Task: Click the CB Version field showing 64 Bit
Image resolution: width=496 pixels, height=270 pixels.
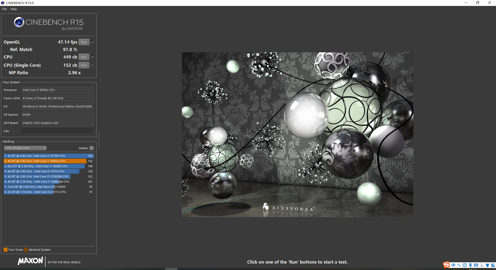Action: pos(57,115)
